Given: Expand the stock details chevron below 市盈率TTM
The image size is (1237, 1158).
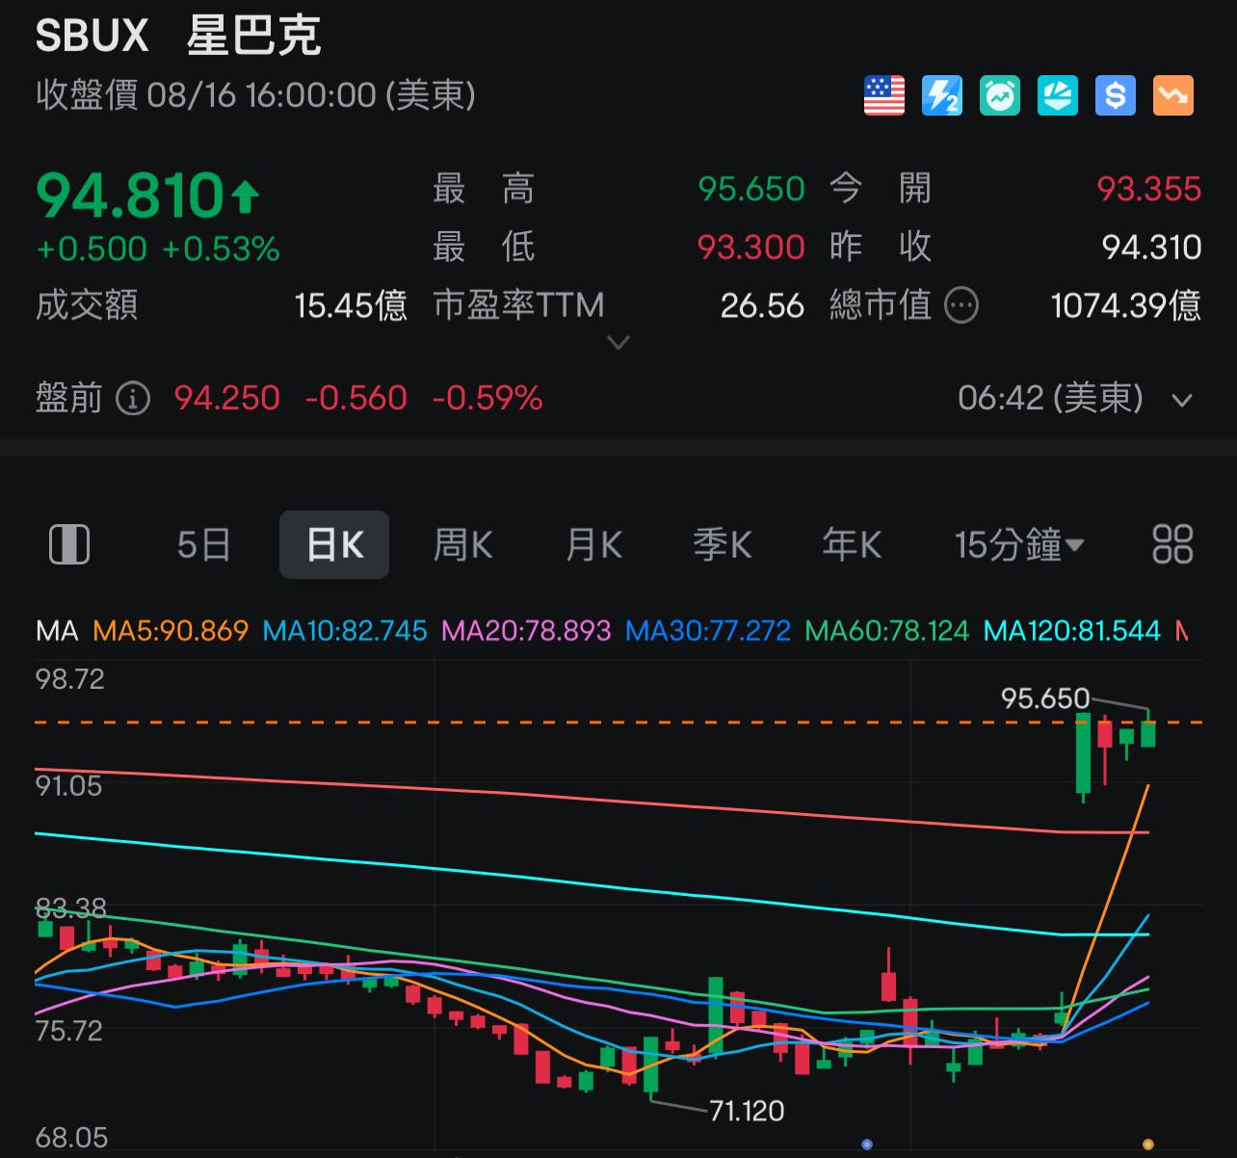Looking at the screenshot, I should point(618,342).
